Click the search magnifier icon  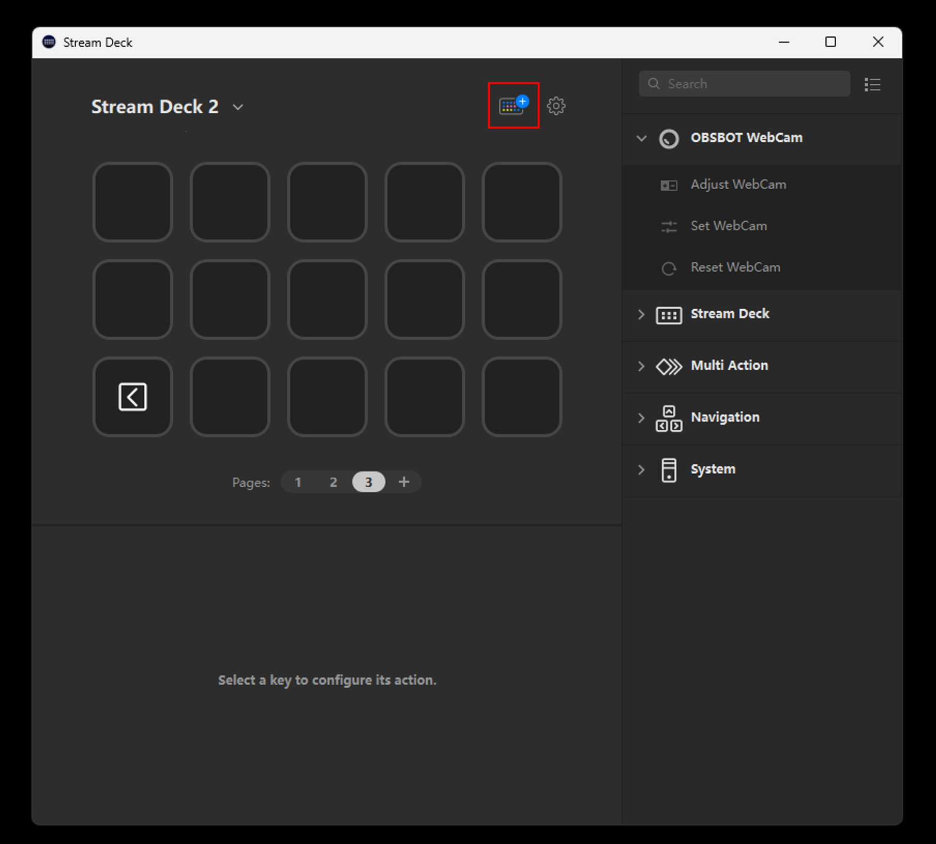coord(654,84)
